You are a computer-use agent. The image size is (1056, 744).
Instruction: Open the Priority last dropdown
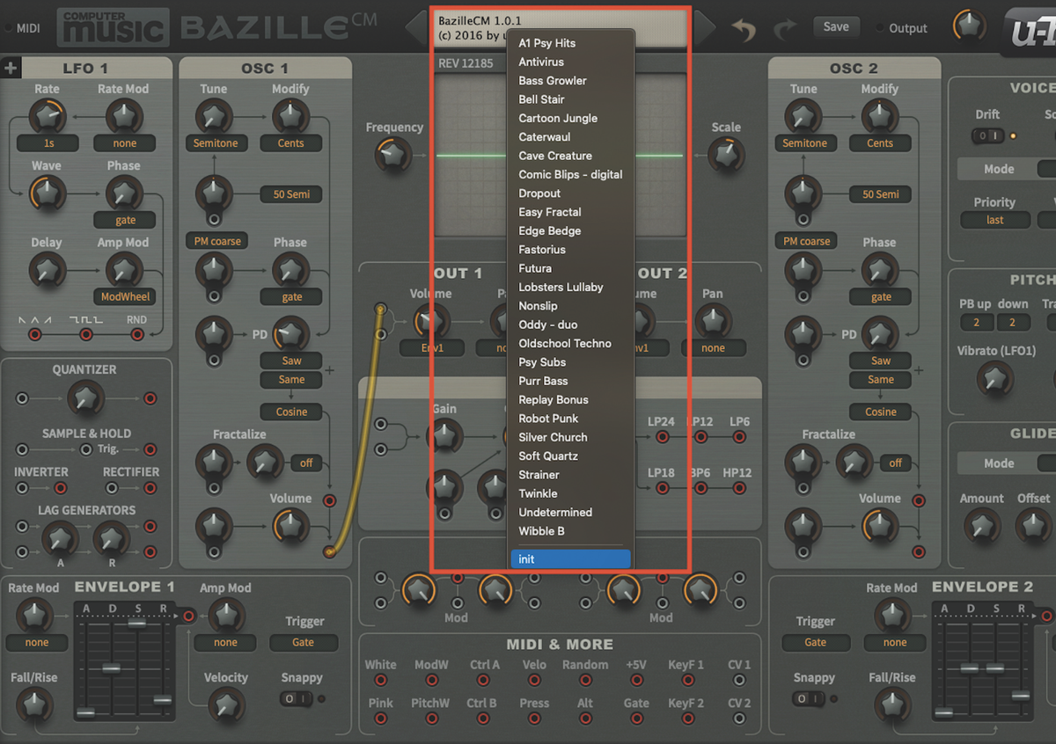(x=994, y=220)
